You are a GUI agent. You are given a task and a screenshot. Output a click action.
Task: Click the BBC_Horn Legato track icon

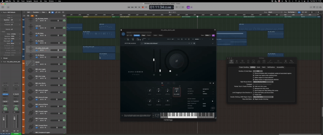(31, 70)
